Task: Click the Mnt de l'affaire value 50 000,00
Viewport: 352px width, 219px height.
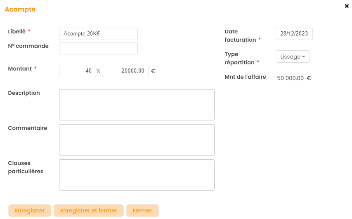Action: (x=291, y=78)
